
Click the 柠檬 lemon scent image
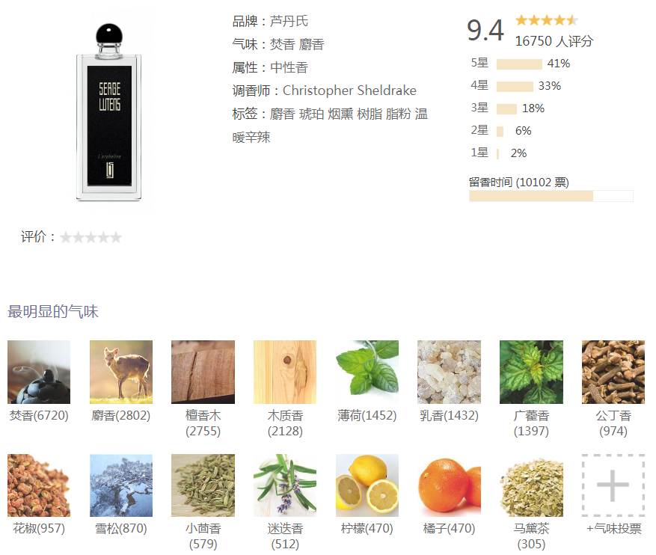[367, 485]
